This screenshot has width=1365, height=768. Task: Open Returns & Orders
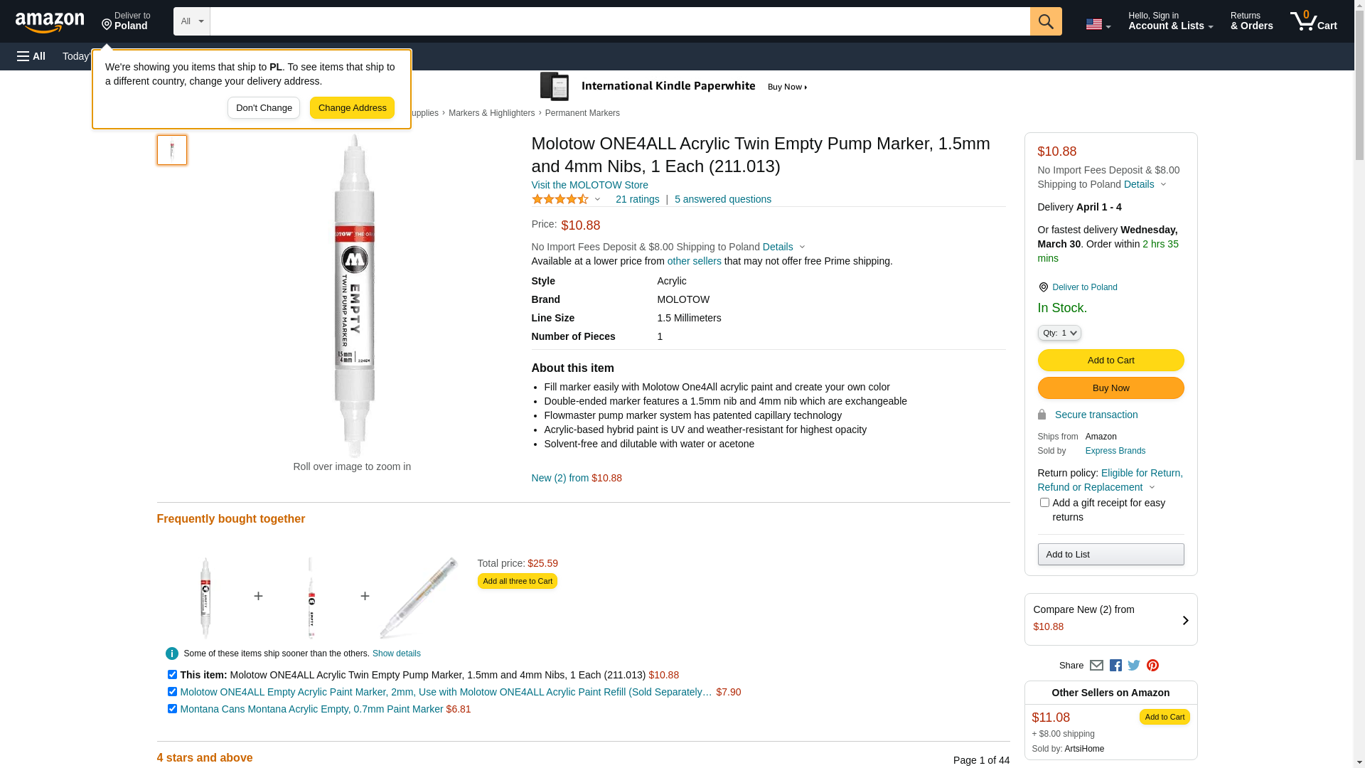pyautogui.click(x=1251, y=21)
